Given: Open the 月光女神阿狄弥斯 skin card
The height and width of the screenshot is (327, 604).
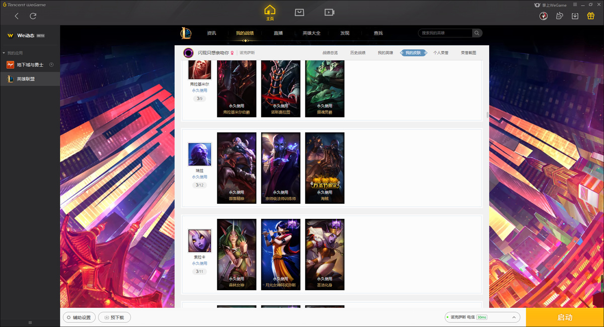Looking at the screenshot, I should [x=281, y=255].
